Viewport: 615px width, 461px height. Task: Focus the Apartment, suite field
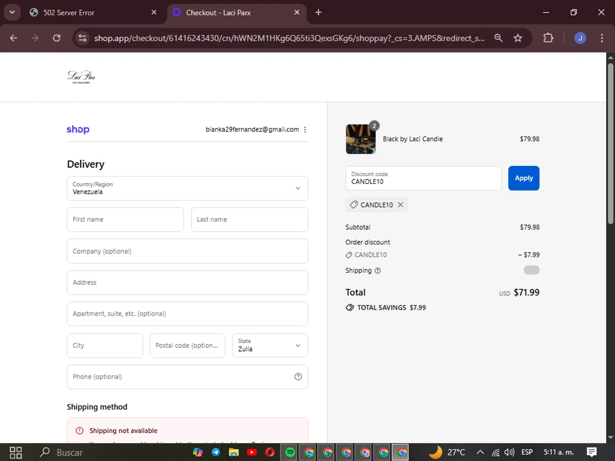pyautogui.click(x=187, y=314)
